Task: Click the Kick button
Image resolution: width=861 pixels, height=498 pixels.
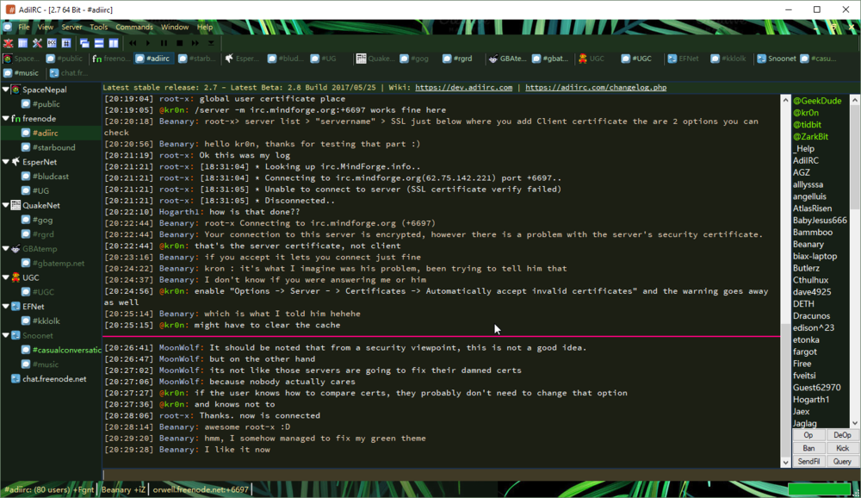Action: pos(842,449)
